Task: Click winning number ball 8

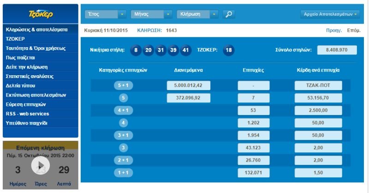Action: coord(136,50)
